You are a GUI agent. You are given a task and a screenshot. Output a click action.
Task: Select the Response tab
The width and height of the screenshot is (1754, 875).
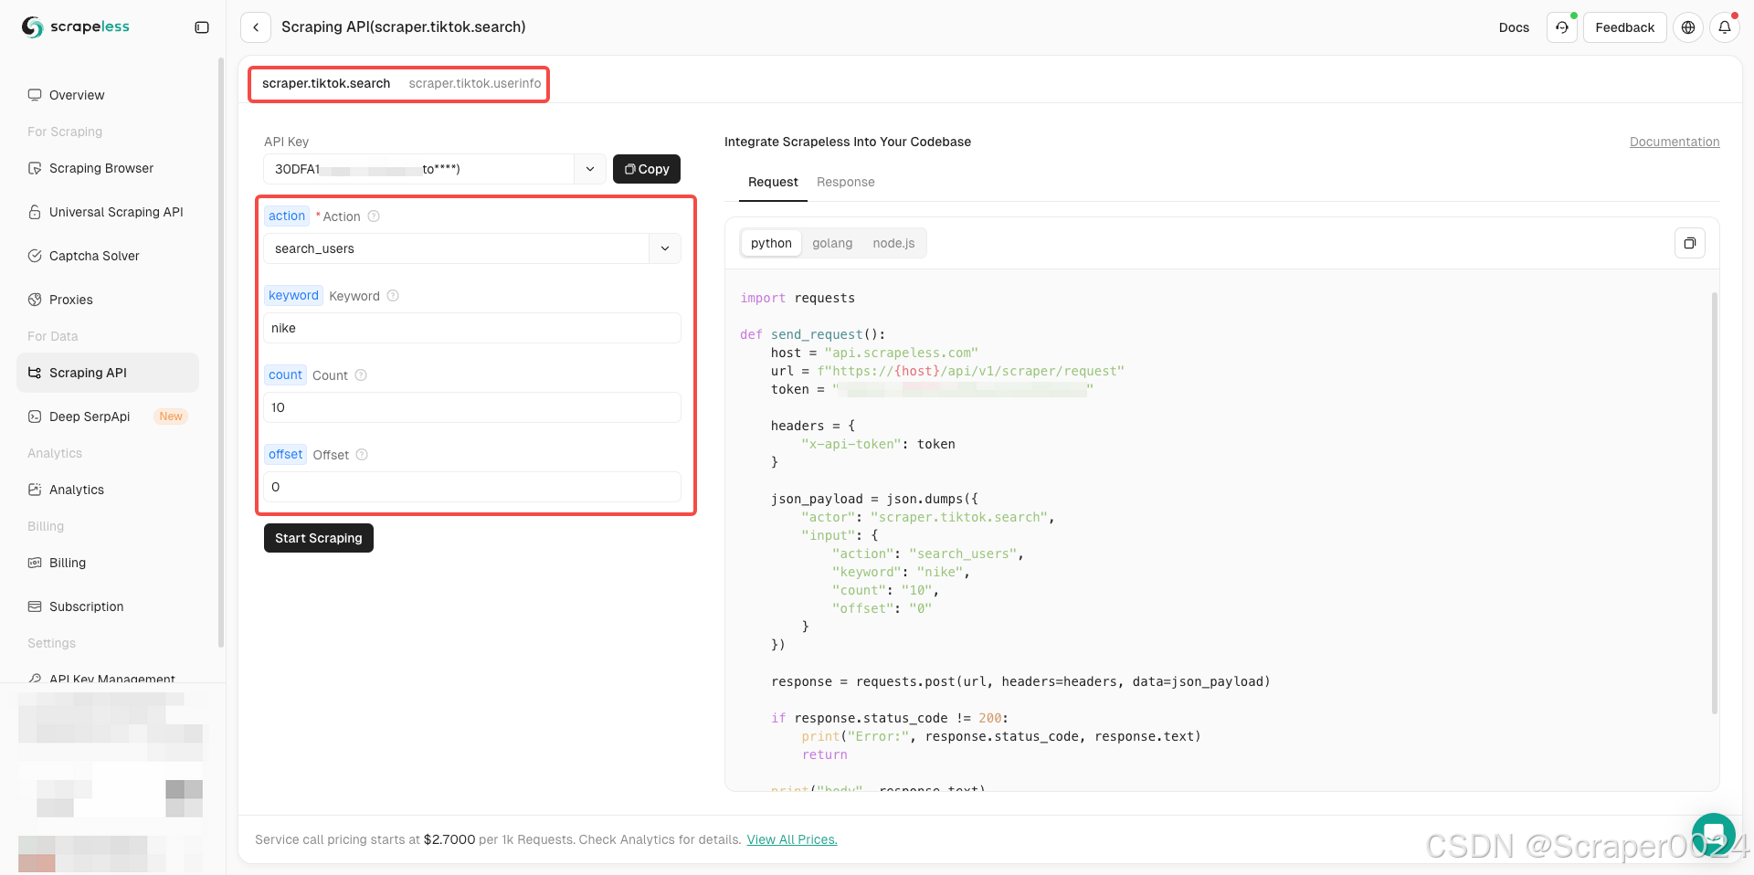pos(846,182)
